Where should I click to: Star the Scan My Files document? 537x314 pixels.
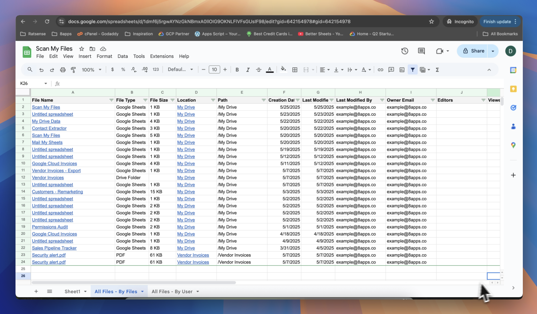pyautogui.click(x=81, y=49)
